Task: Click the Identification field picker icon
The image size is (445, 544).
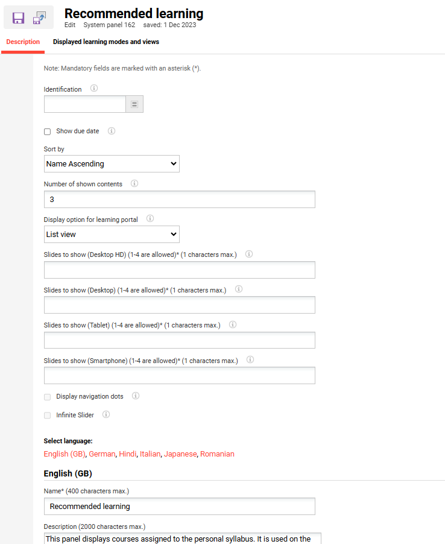Action: pos(134,104)
